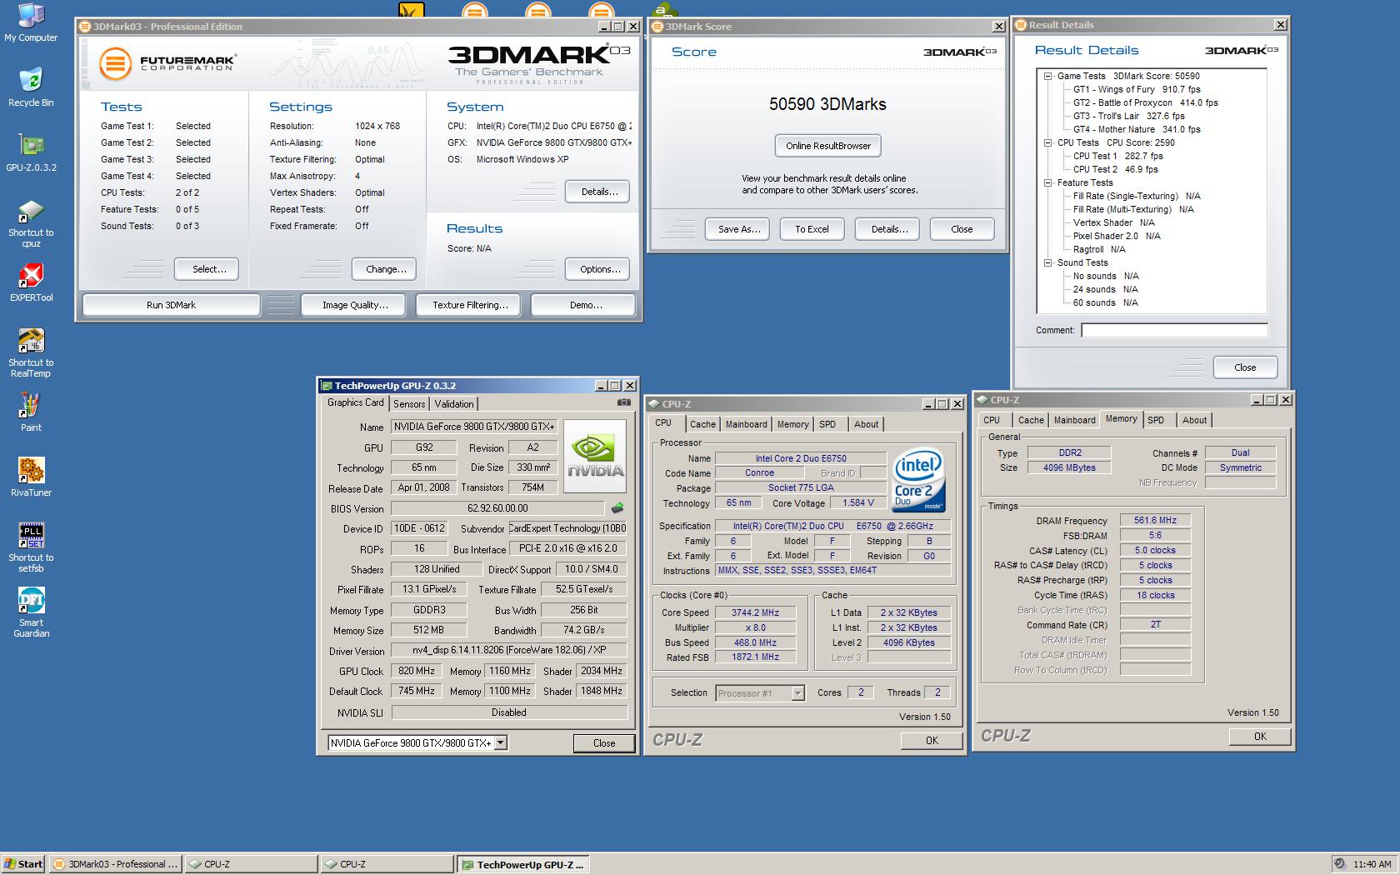Open Texture Filtering... button

click(470, 305)
